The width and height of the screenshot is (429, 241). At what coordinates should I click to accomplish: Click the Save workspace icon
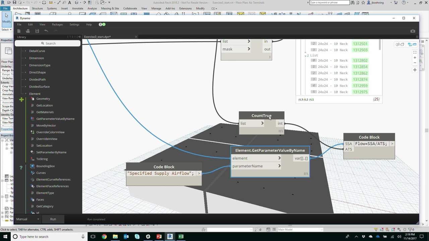pos(37,31)
